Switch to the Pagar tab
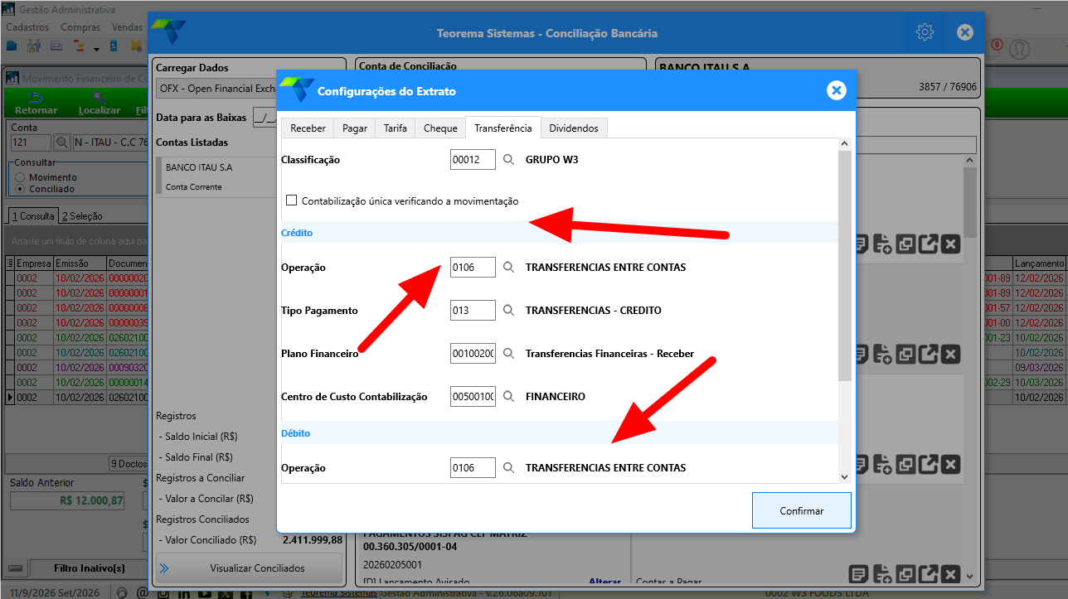1068x599 pixels. 355,128
